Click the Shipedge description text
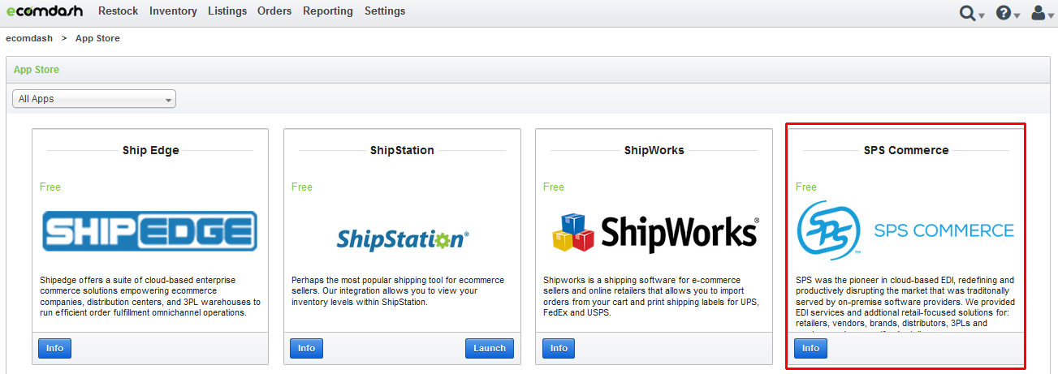This screenshot has height=374, width=1058. point(150,296)
